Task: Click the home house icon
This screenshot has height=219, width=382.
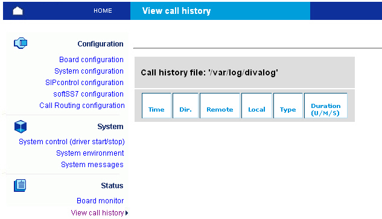Action: tap(18, 11)
